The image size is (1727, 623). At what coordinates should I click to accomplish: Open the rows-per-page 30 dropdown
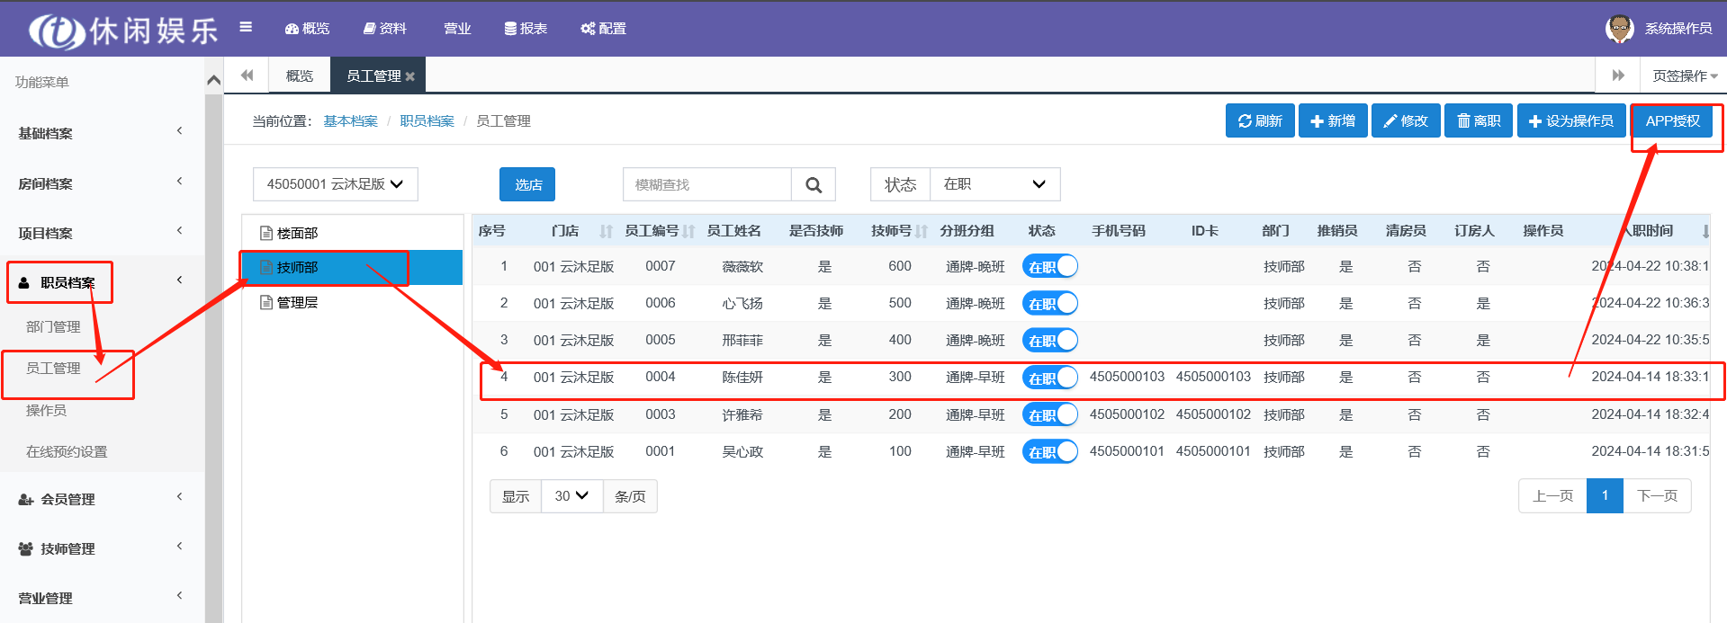(571, 496)
